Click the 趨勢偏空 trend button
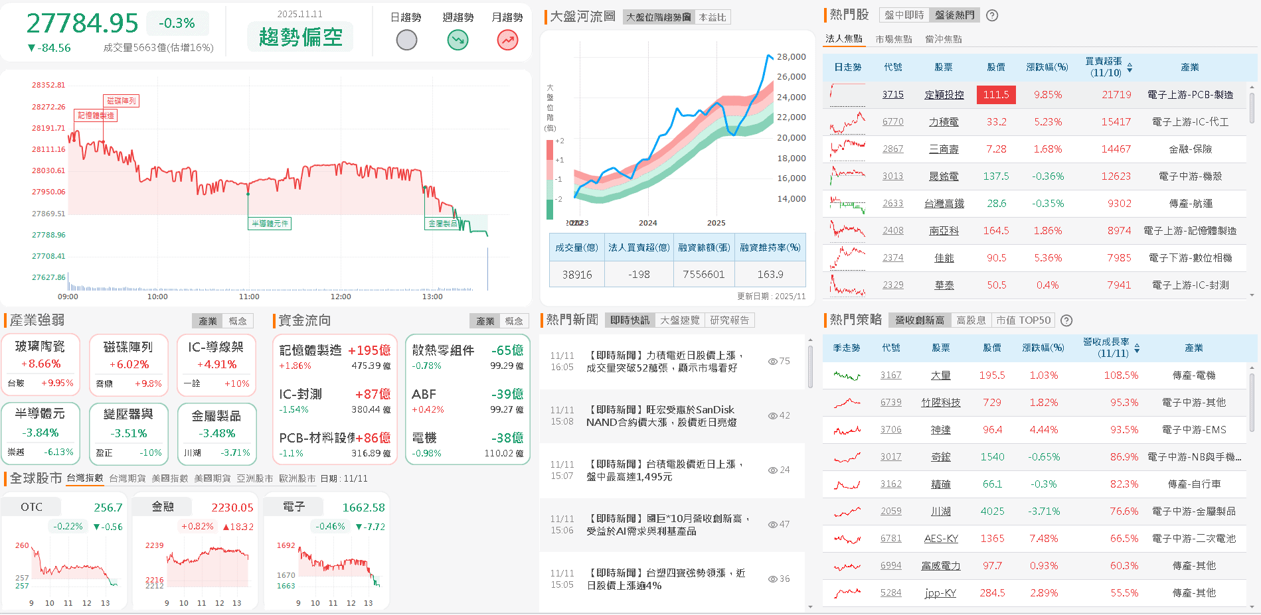The height and width of the screenshot is (615, 1261). coord(299,37)
